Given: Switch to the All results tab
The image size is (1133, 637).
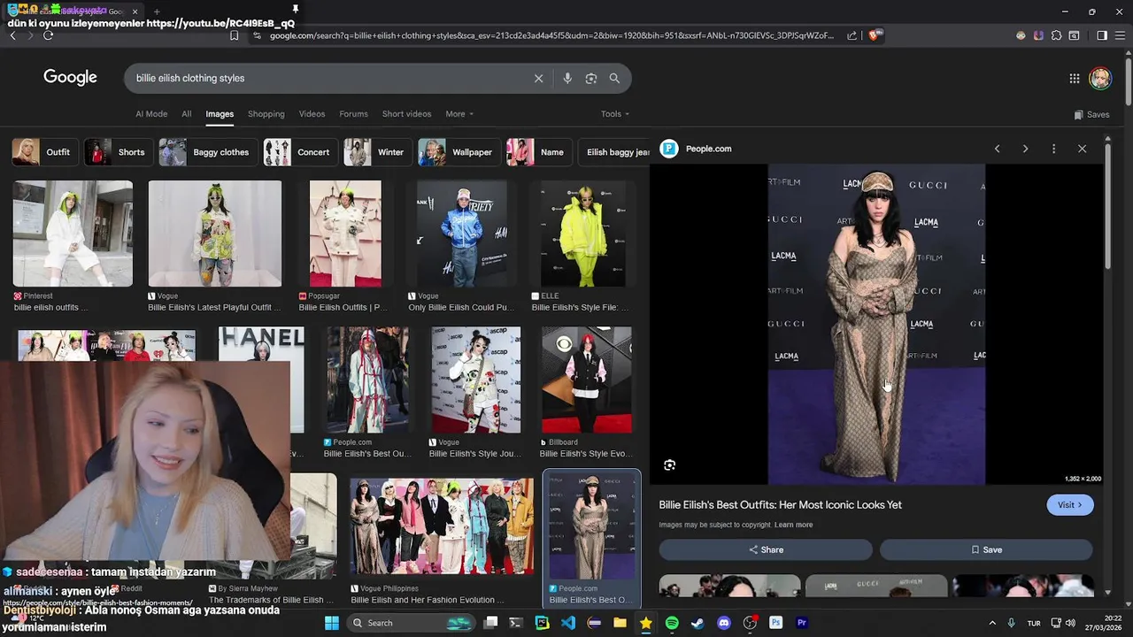Looking at the screenshot, I should pos(186,113).
